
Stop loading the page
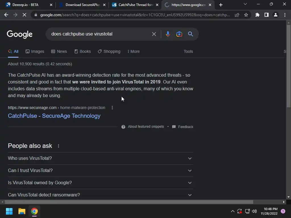24,15
